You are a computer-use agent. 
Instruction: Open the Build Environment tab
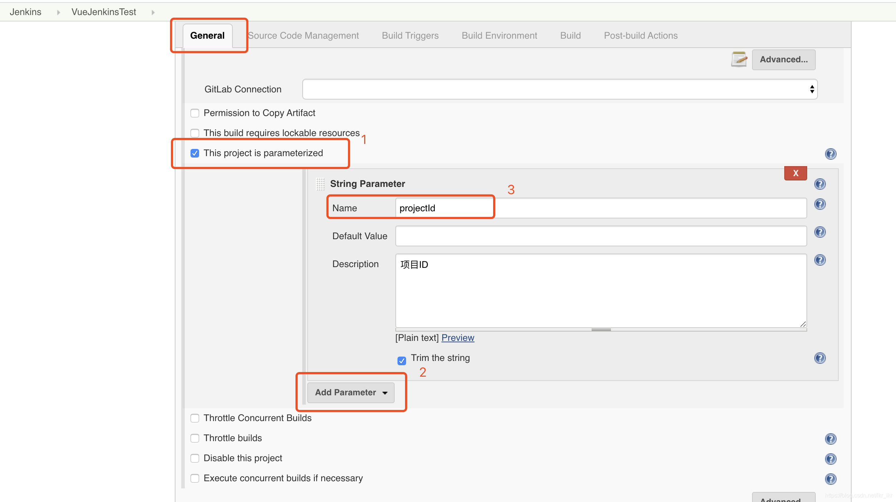pos(499,35)
